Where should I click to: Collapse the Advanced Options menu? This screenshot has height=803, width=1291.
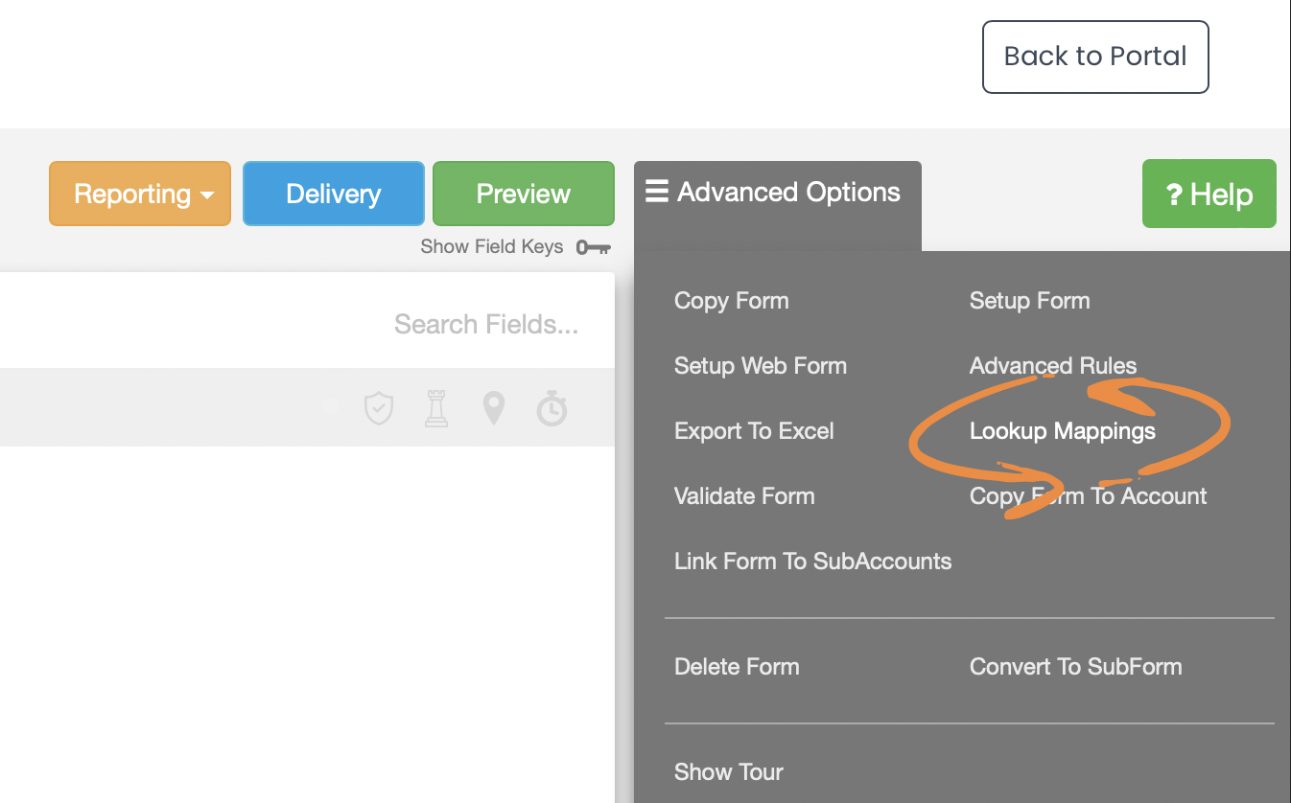coord(777,193)
